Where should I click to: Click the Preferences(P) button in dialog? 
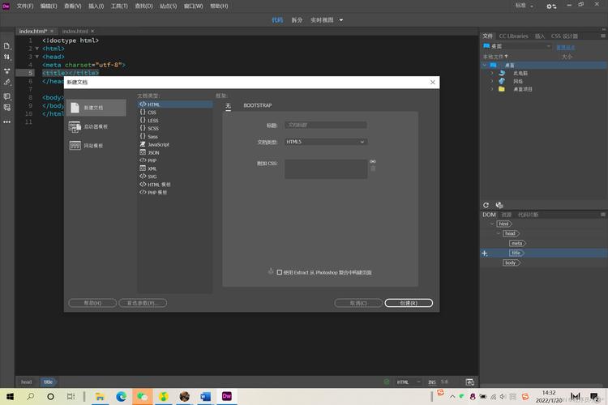[x=143, y=303]
